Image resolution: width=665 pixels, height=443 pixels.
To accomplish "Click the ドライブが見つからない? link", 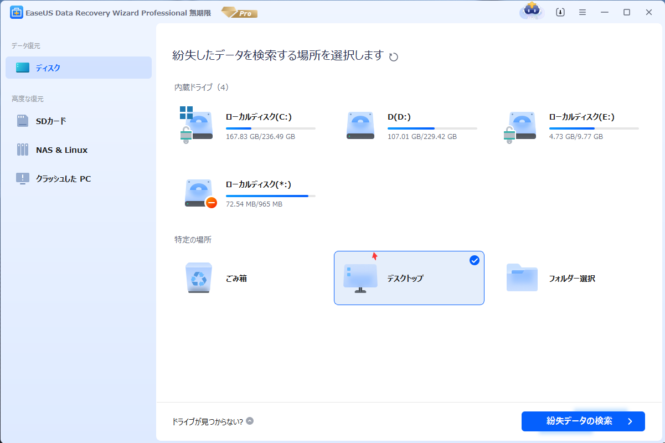I will [208, 421].
